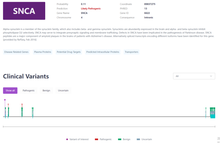Open the All variants filter dropdown

tap(194, 76)
